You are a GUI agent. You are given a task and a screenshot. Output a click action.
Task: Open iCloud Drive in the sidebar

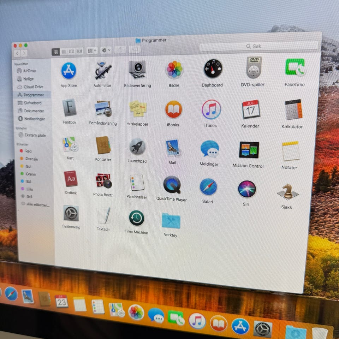(x=32, y=87)
